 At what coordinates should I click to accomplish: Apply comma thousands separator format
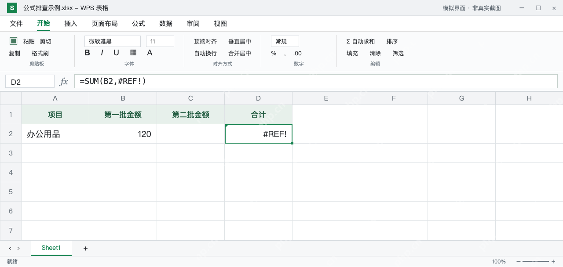[285, 53]
